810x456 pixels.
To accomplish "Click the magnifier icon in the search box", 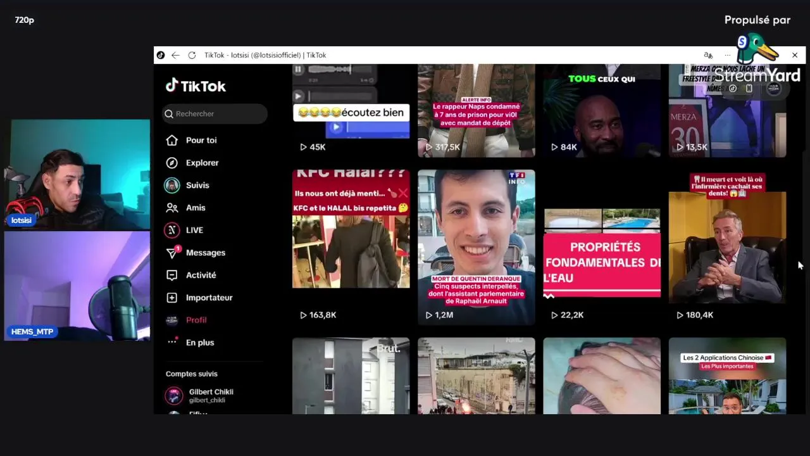I will pyautogui.click(x=169, y=114).
